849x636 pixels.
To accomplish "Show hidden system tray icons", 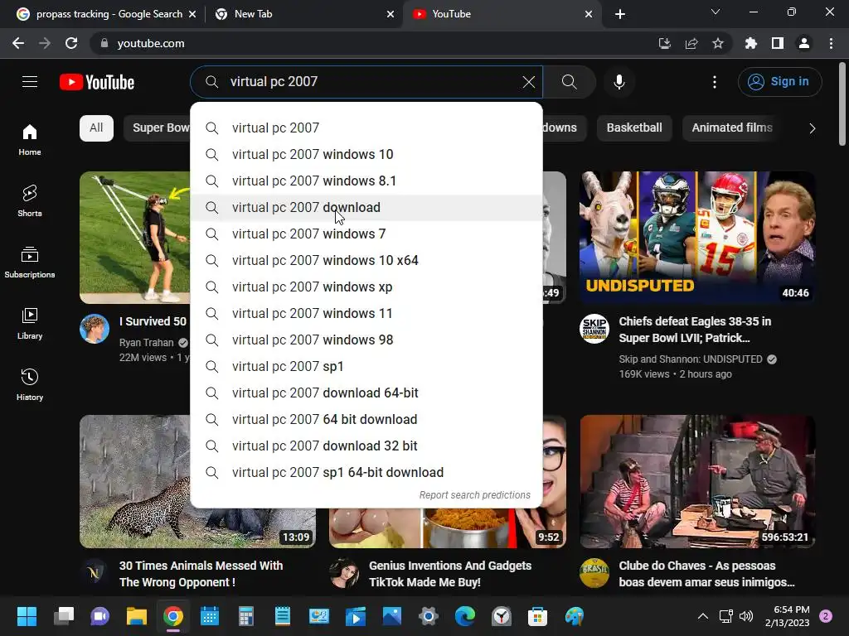I will [x=703, y=616].
